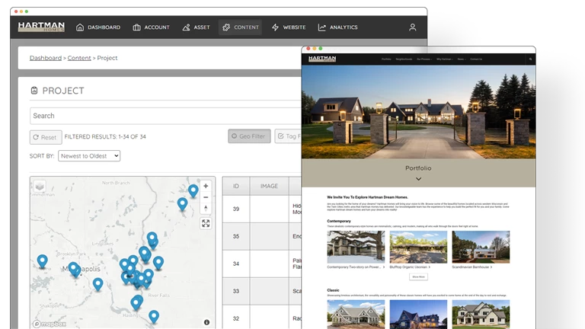This screenshot has height=329, width=585.
Task: Open the Account menu
Action: point(151,27)
